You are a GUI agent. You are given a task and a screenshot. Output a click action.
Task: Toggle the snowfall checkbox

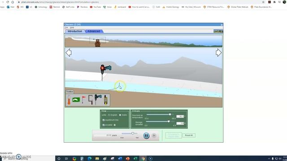(104, 125)
